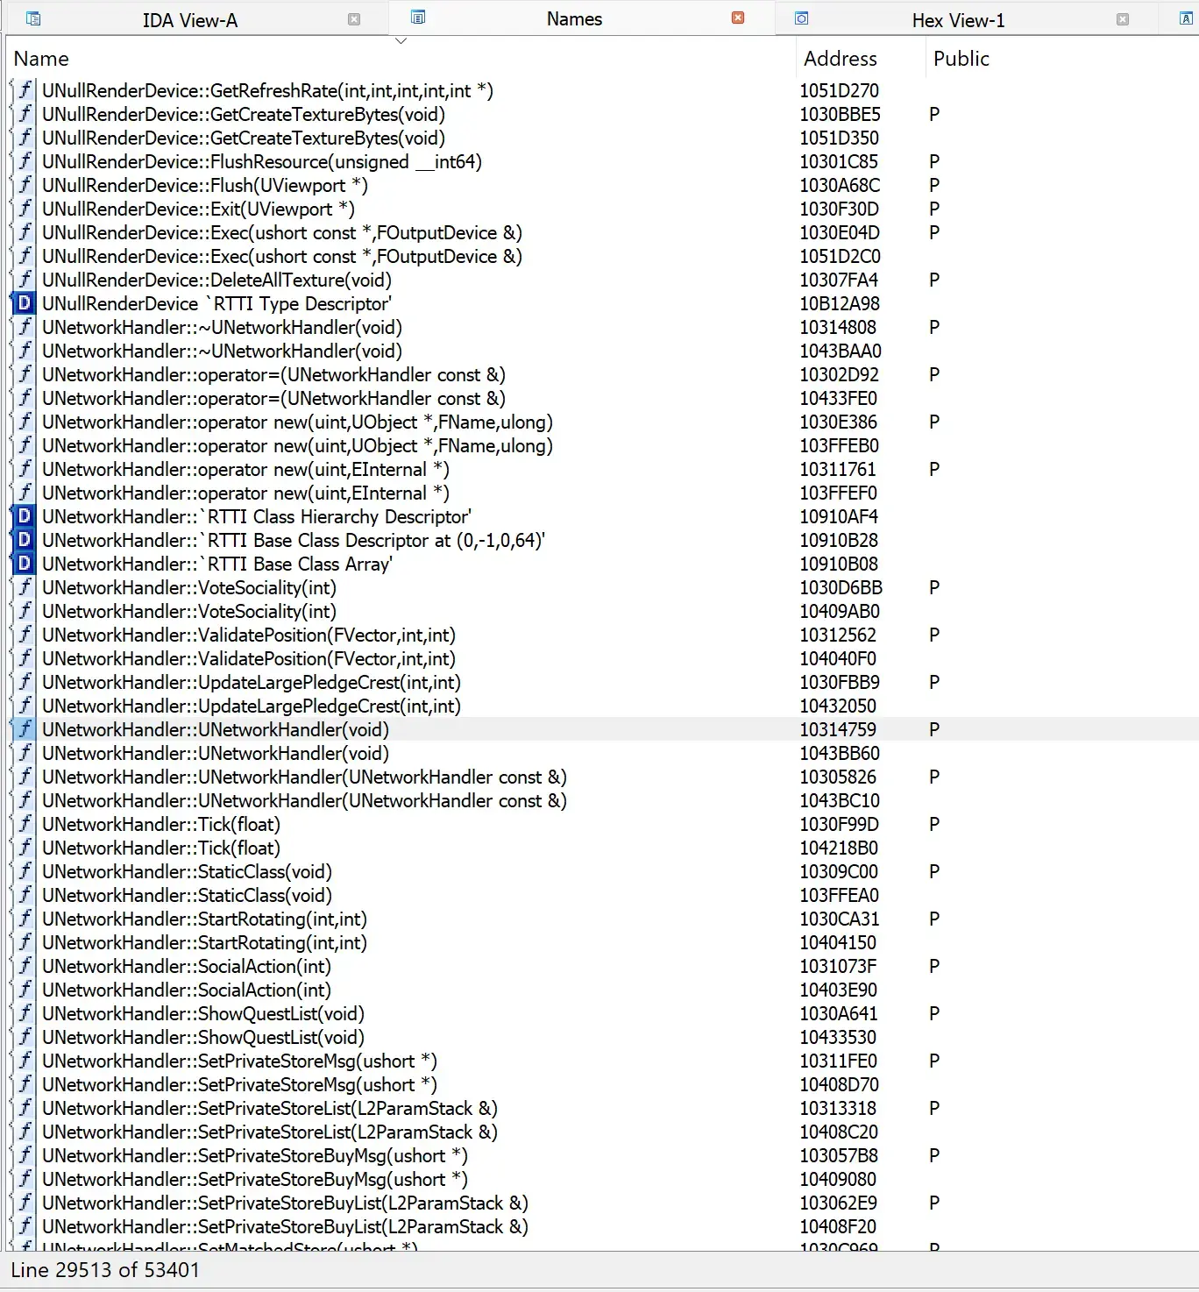Click function icon of ShowQuestList(void) row at 1030A641
This screenshot has width=1199, height=1292.
point(25,1013)
